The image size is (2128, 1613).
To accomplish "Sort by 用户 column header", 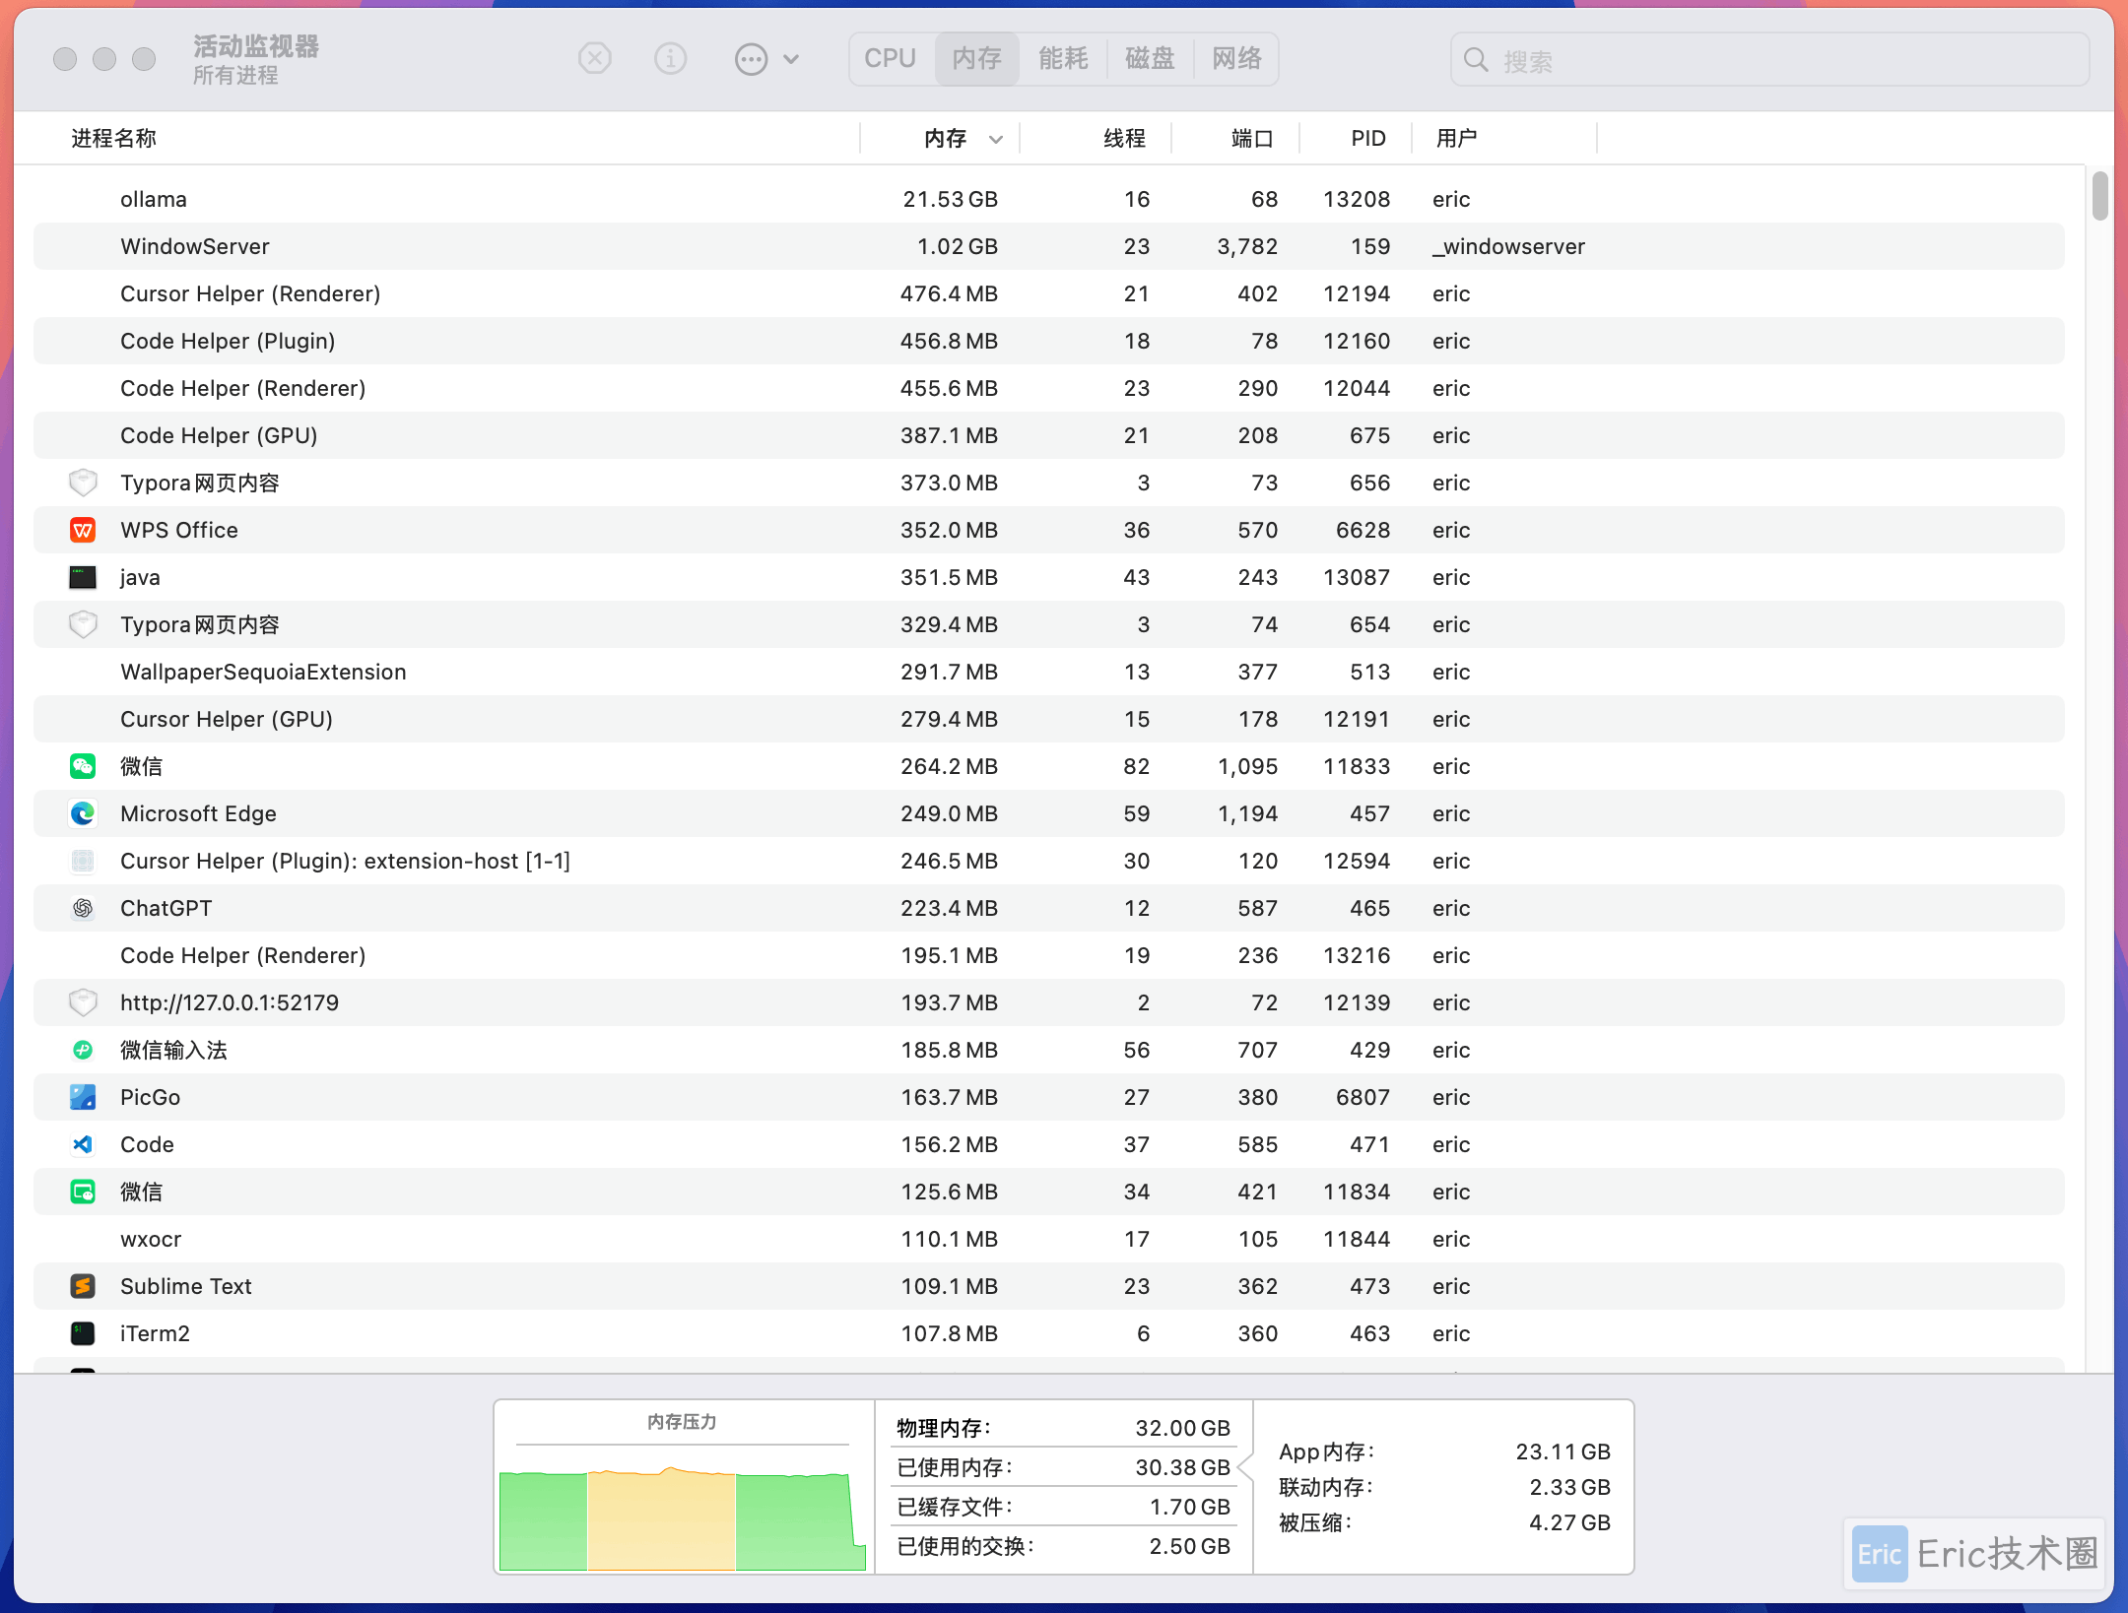I will click(1456, 139).
